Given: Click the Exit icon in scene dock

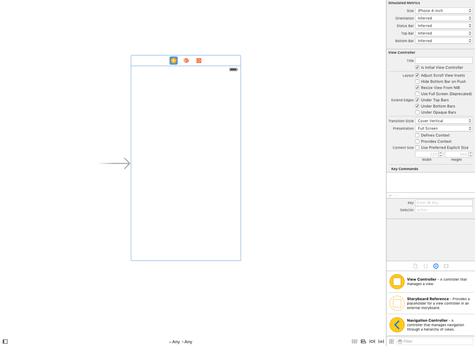Looking at the screenshot, I should point(199,61).
